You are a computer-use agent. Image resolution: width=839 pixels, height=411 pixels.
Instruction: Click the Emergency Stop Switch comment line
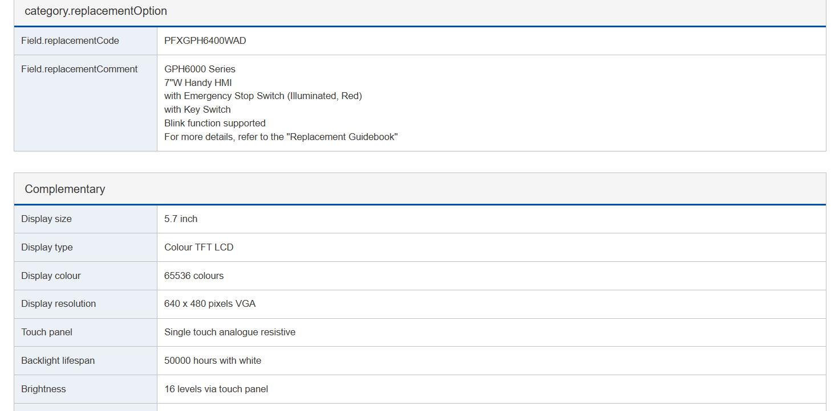click(263, 96)
